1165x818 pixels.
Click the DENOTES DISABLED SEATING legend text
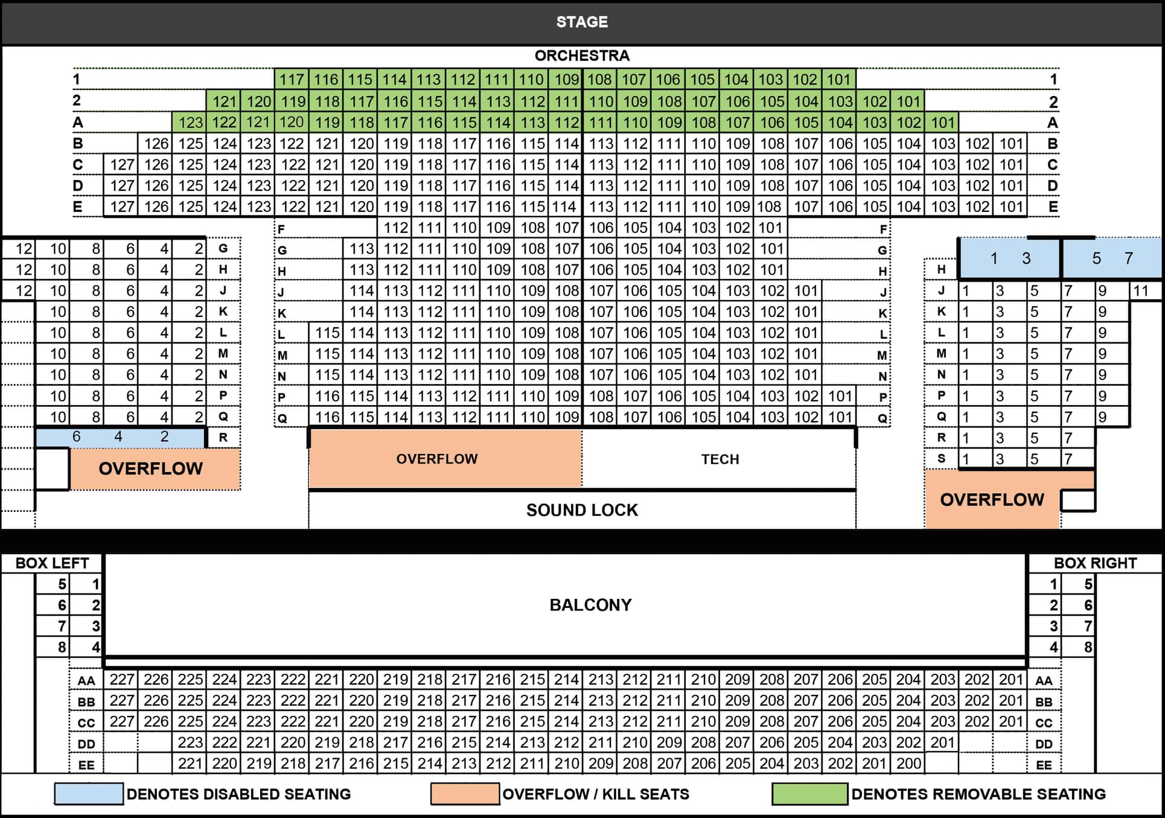click(238, 794)
